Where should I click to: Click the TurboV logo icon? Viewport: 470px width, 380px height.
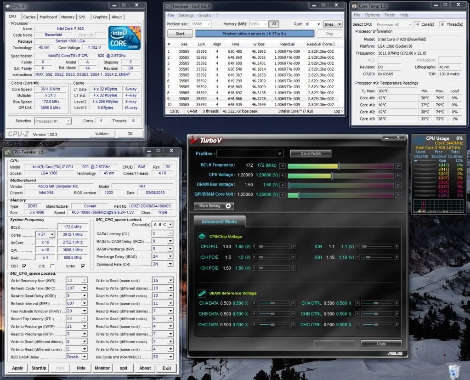point(194,140)
